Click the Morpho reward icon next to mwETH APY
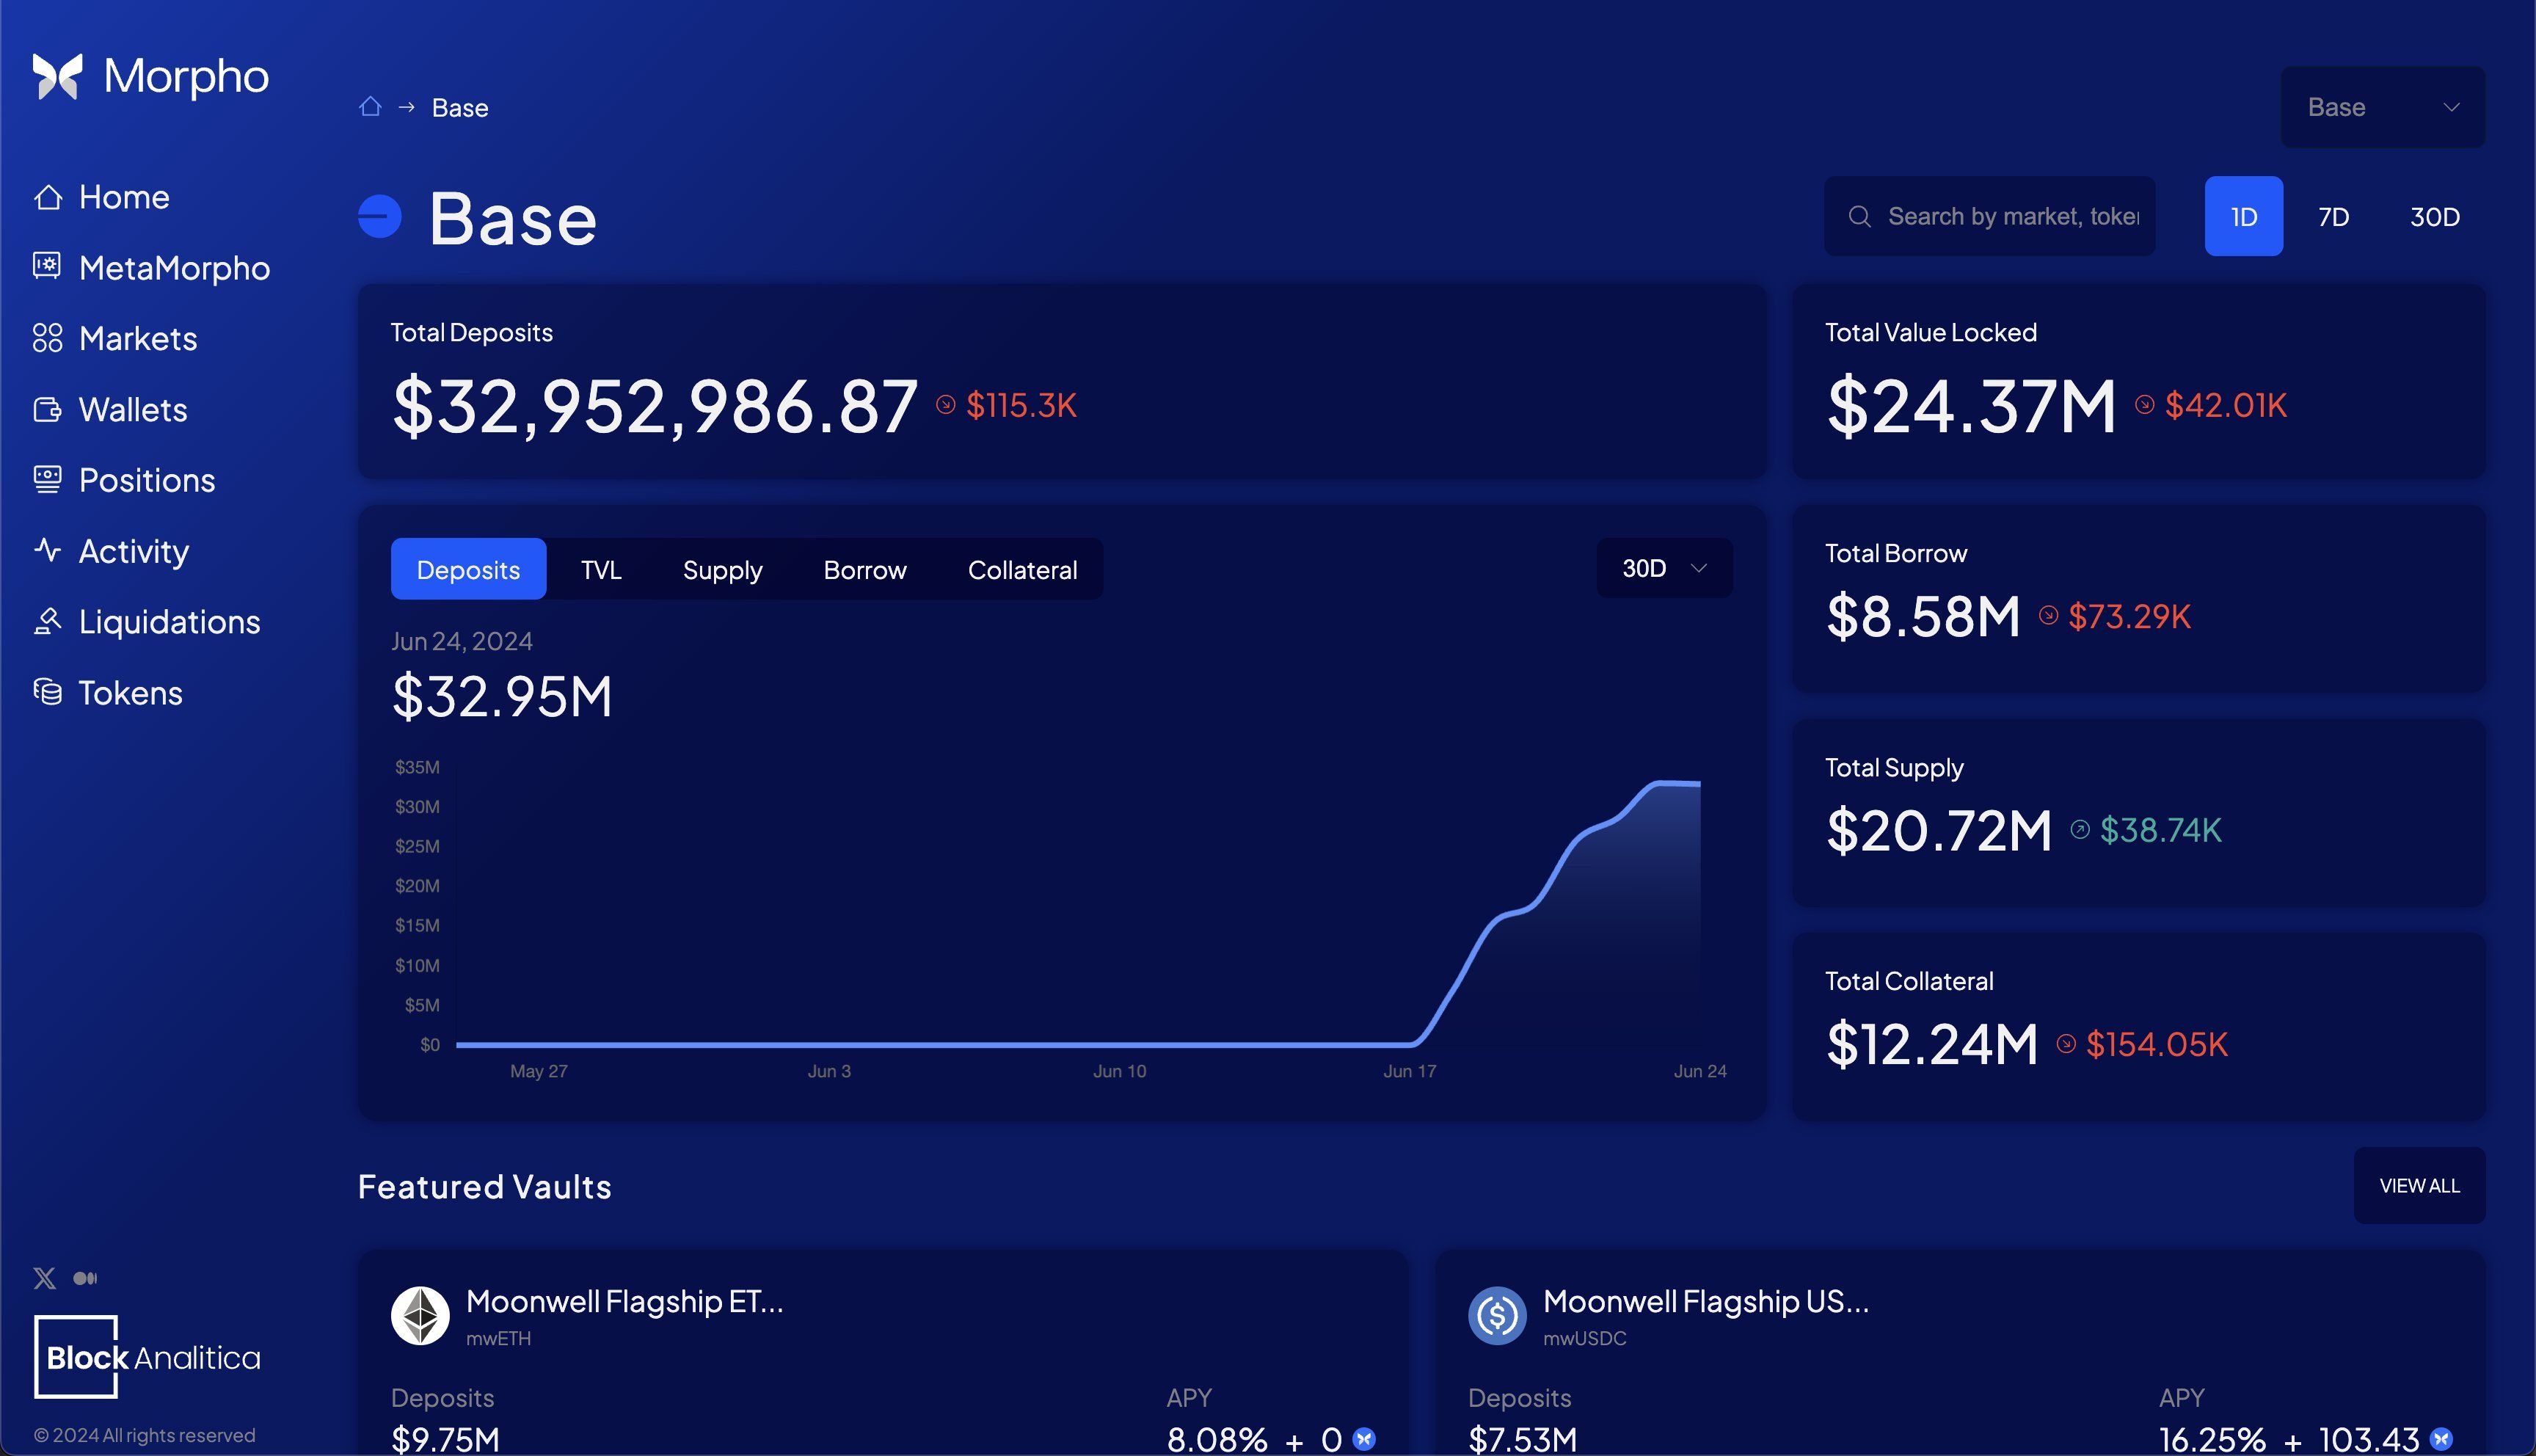This screenshot has height=1456, width=2536. click(x=1364, y=1439)
